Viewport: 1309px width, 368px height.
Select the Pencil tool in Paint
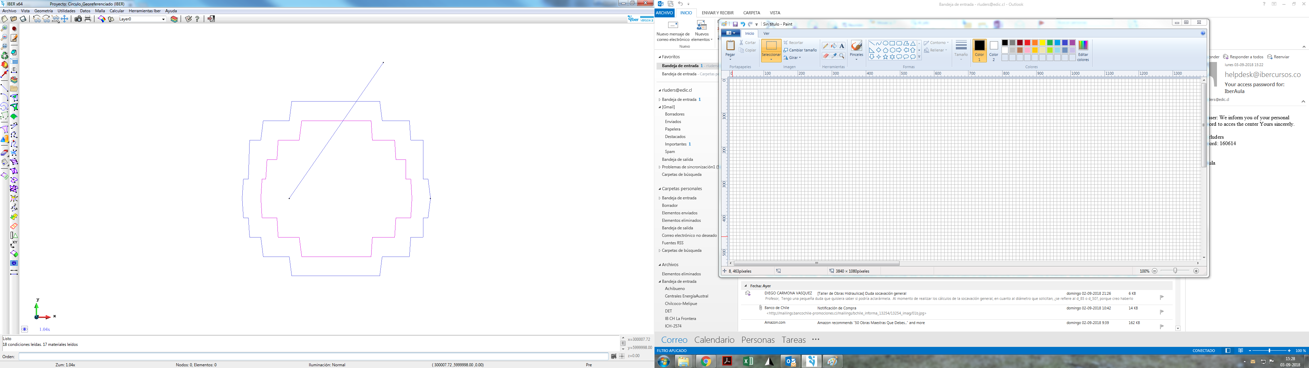point(826,46)
